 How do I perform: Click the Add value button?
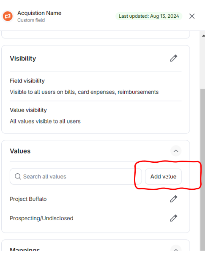[x=163, y=177]
